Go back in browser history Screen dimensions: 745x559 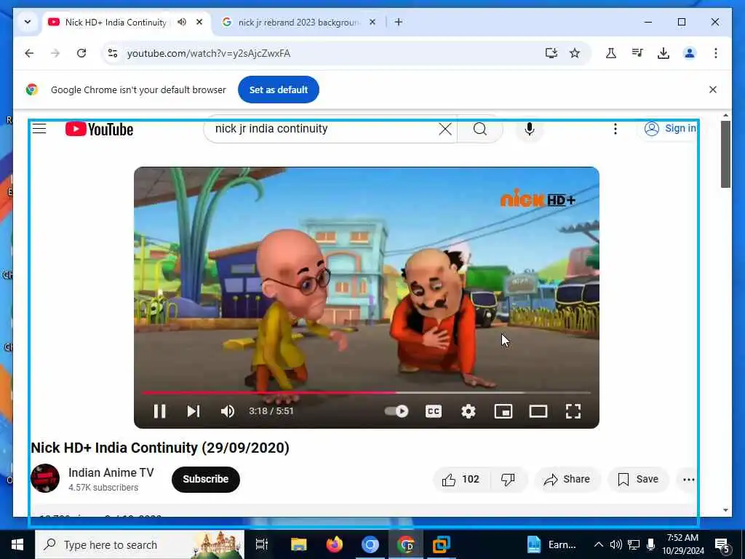tap(29, 53)
